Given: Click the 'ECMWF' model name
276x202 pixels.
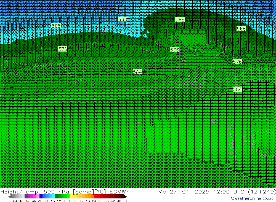Looking at the screenshot, I should tap(120, 192).
